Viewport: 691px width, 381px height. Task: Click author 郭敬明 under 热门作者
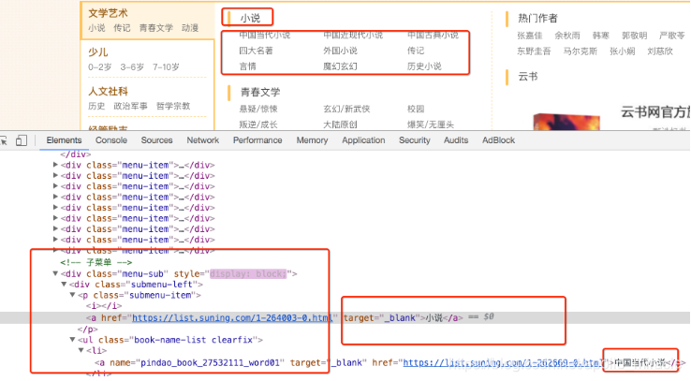click(634, 36)
